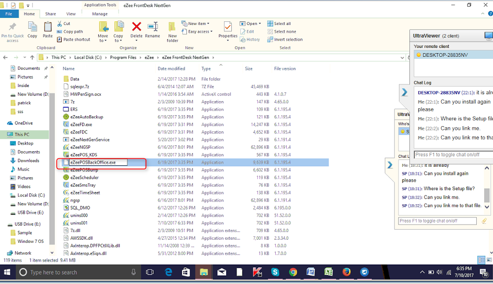The image size is (493, 284).
Task: Open Excel from the taskbar
Action: click(x=328, y=272)
